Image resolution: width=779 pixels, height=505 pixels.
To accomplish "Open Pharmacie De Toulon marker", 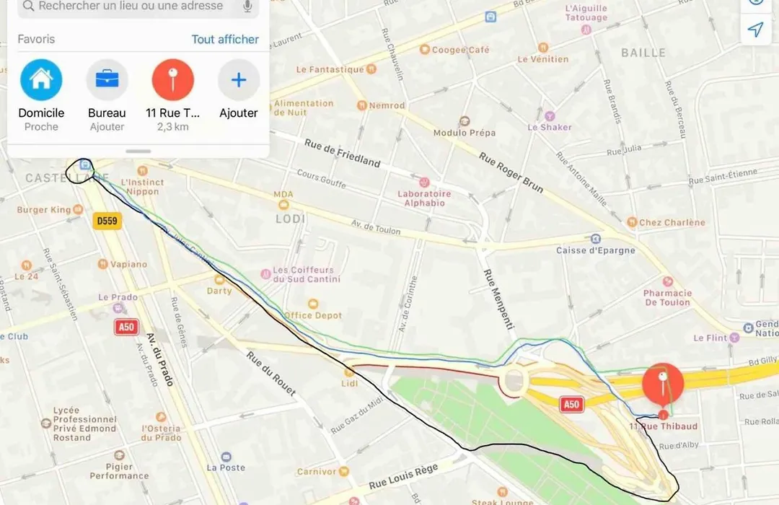I will [x=668, y=281].
